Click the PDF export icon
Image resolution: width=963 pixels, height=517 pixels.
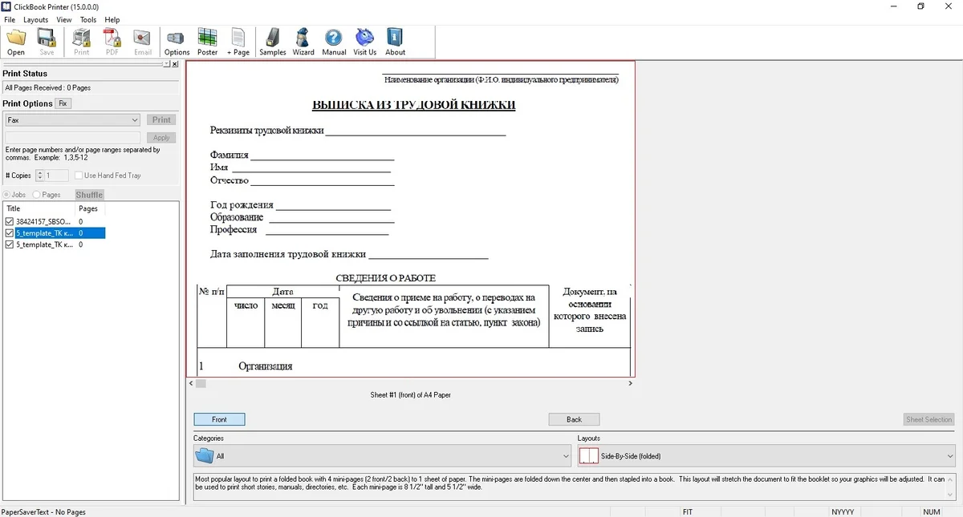click(x=112, y=38)
